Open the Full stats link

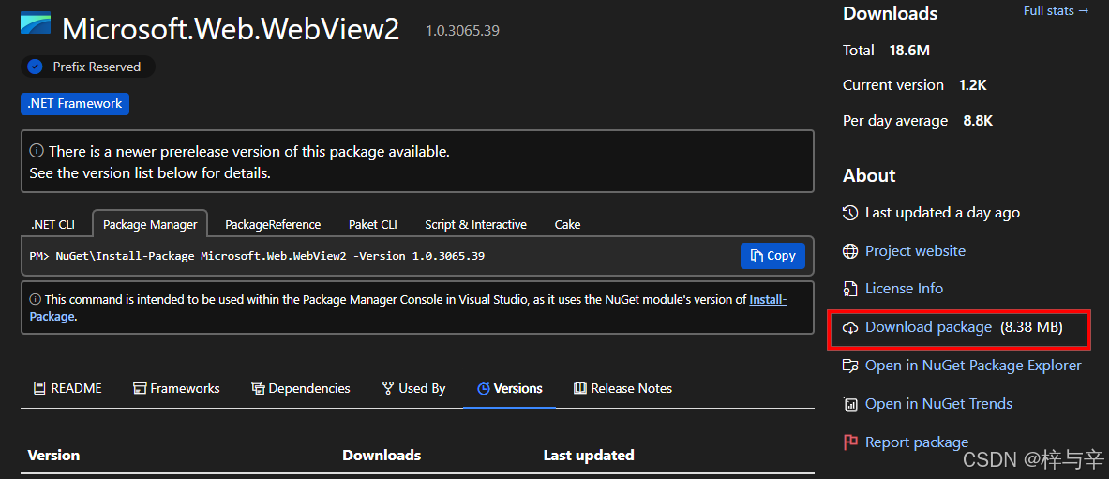tap(1057, 10)
